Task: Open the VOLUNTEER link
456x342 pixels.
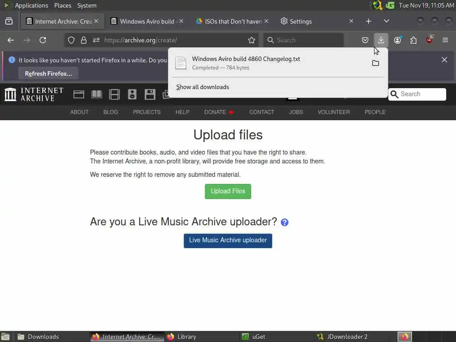Action: (x=334, y=112)
